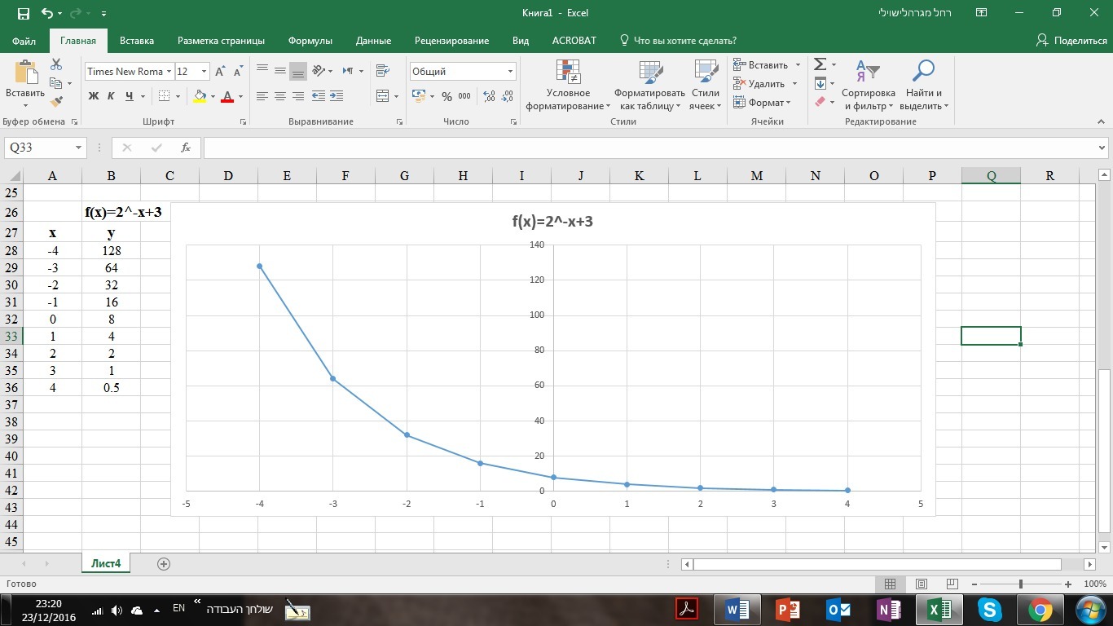
Task: Expand the Times New Roman font dropdown
Action: 169,72
